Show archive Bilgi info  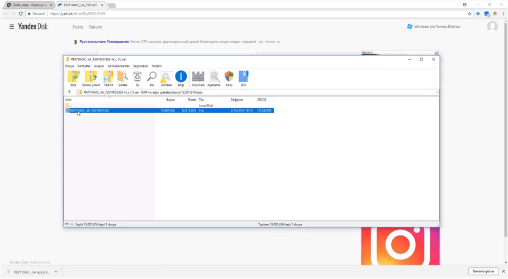pyautogui.click(x=181, y=79)
